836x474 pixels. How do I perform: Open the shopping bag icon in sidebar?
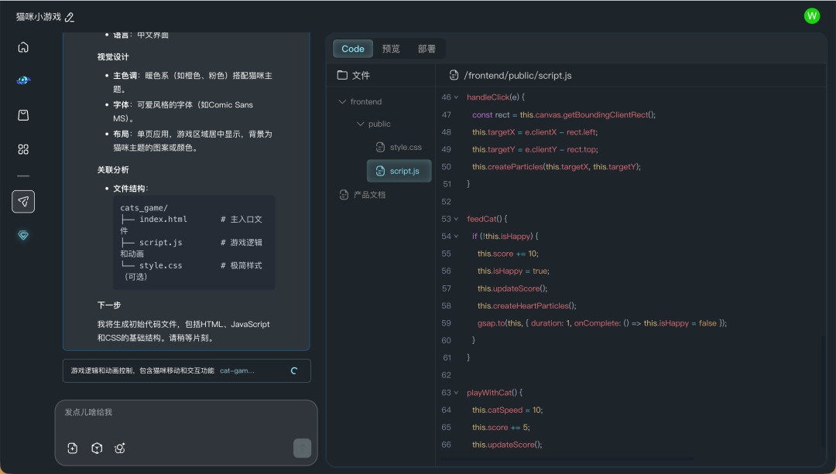23,115
